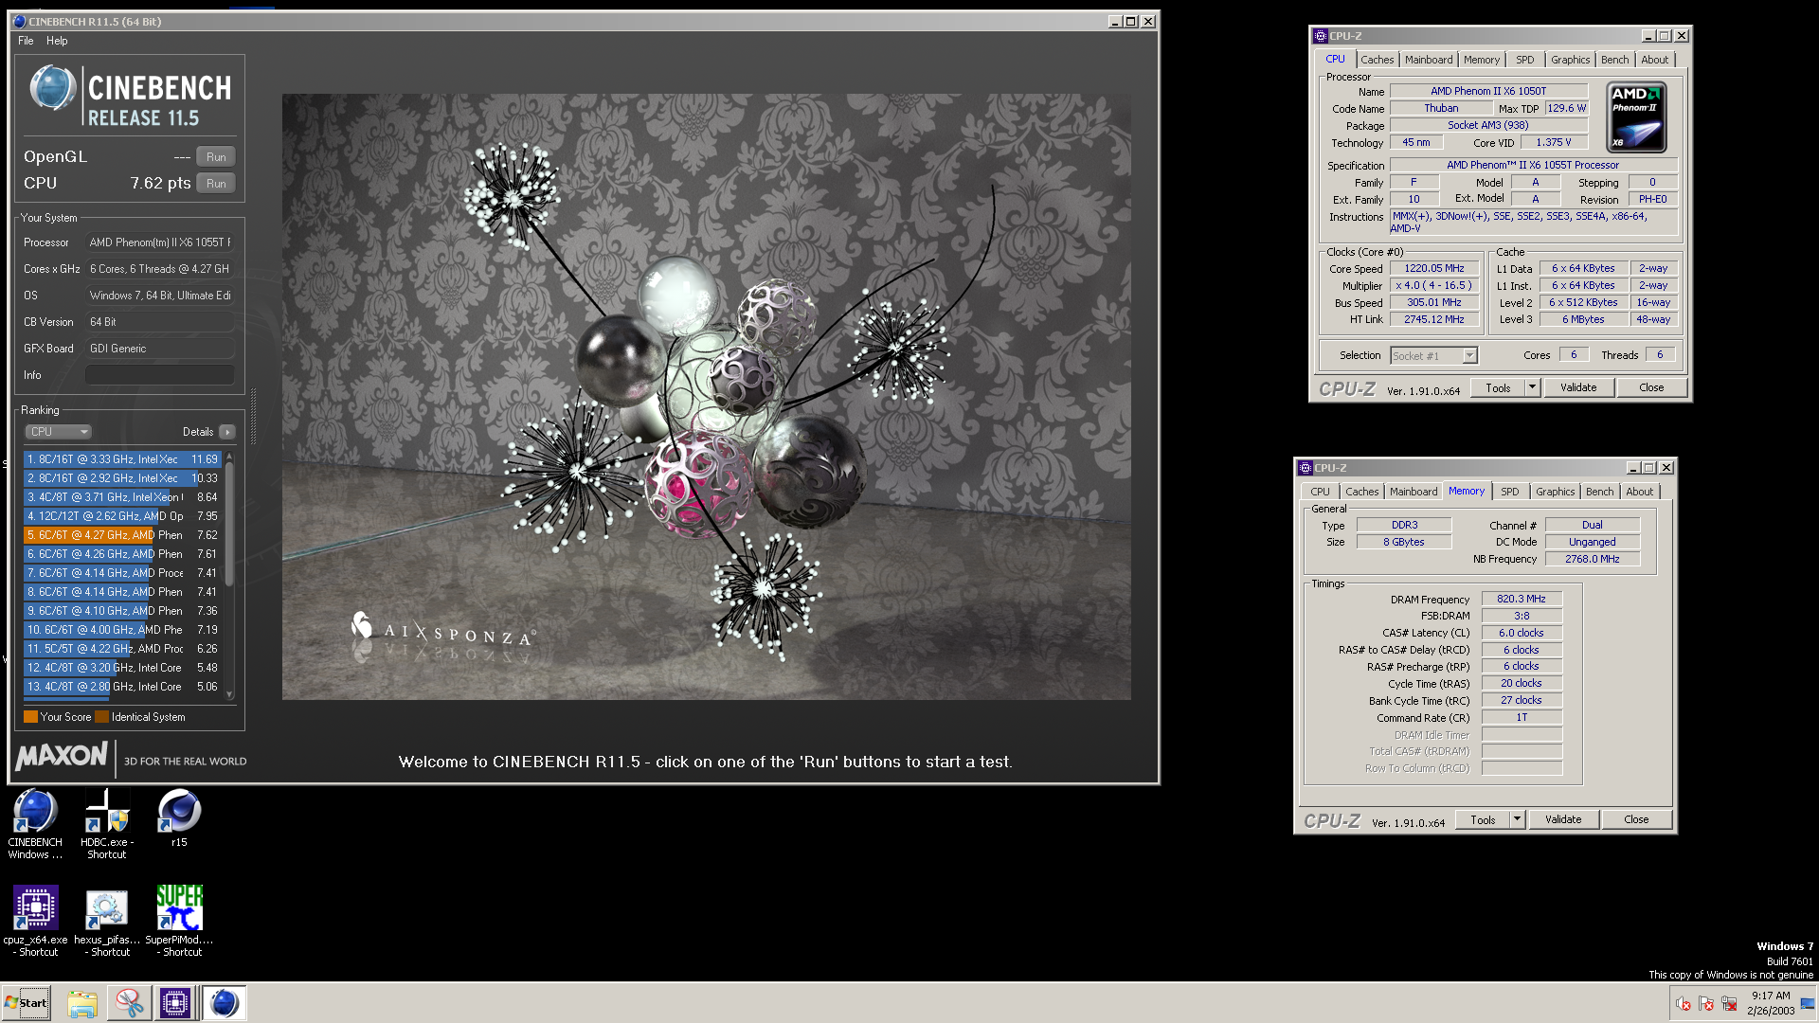Click the Info input field
Viewport: 1819px width, 1023px height.
click(x=159, y=375)
